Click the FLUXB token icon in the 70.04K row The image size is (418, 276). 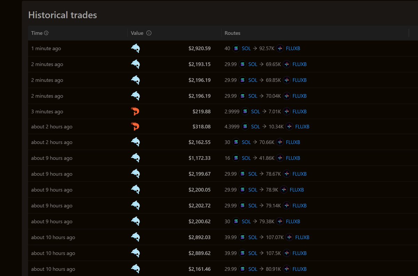[x=287, y=96]
